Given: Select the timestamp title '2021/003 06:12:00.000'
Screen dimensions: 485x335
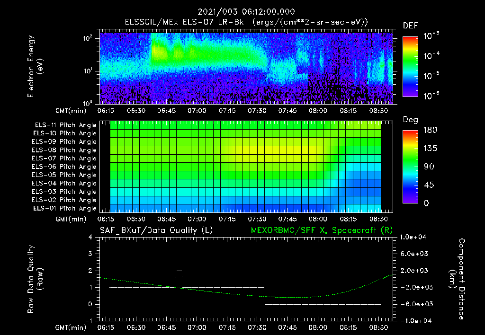Looking at the screenshot, I should click(246, 12).
